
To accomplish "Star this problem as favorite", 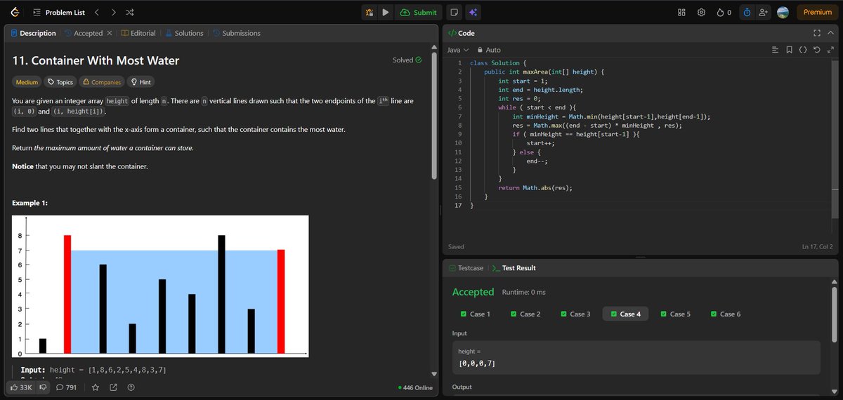I will pyautogui.click(x=96, y=387).
